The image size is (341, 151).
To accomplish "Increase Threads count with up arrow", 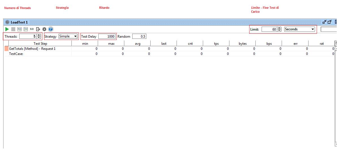I will (x=39, y=35).
